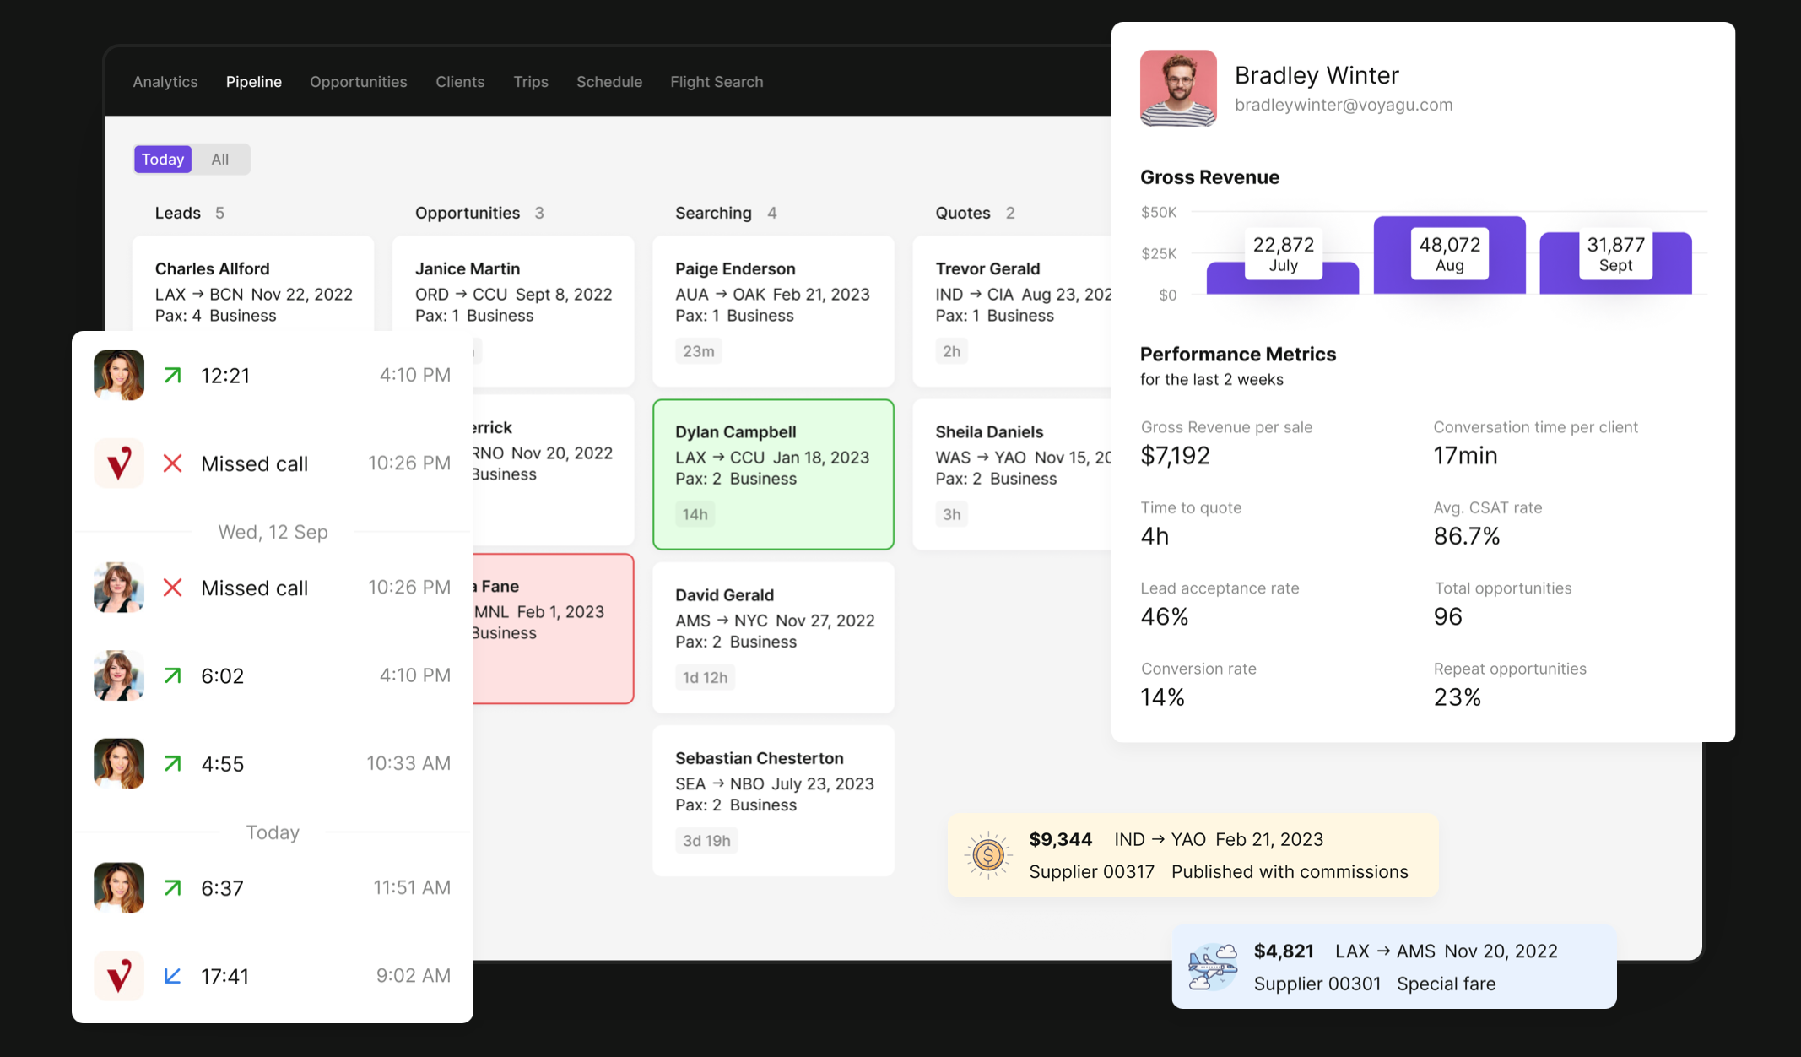Viewport: 1801px width, 1057px height.
Task: Click the red X on Wed 12 Sep missed call
Action: coord(173,588)
